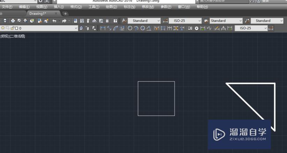Click the Dimension Break icon

pos(182,28)
